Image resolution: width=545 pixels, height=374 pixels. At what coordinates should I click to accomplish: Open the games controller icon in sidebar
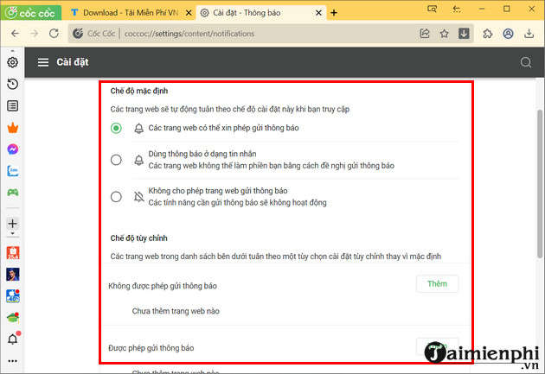click(x=12, y=193)
